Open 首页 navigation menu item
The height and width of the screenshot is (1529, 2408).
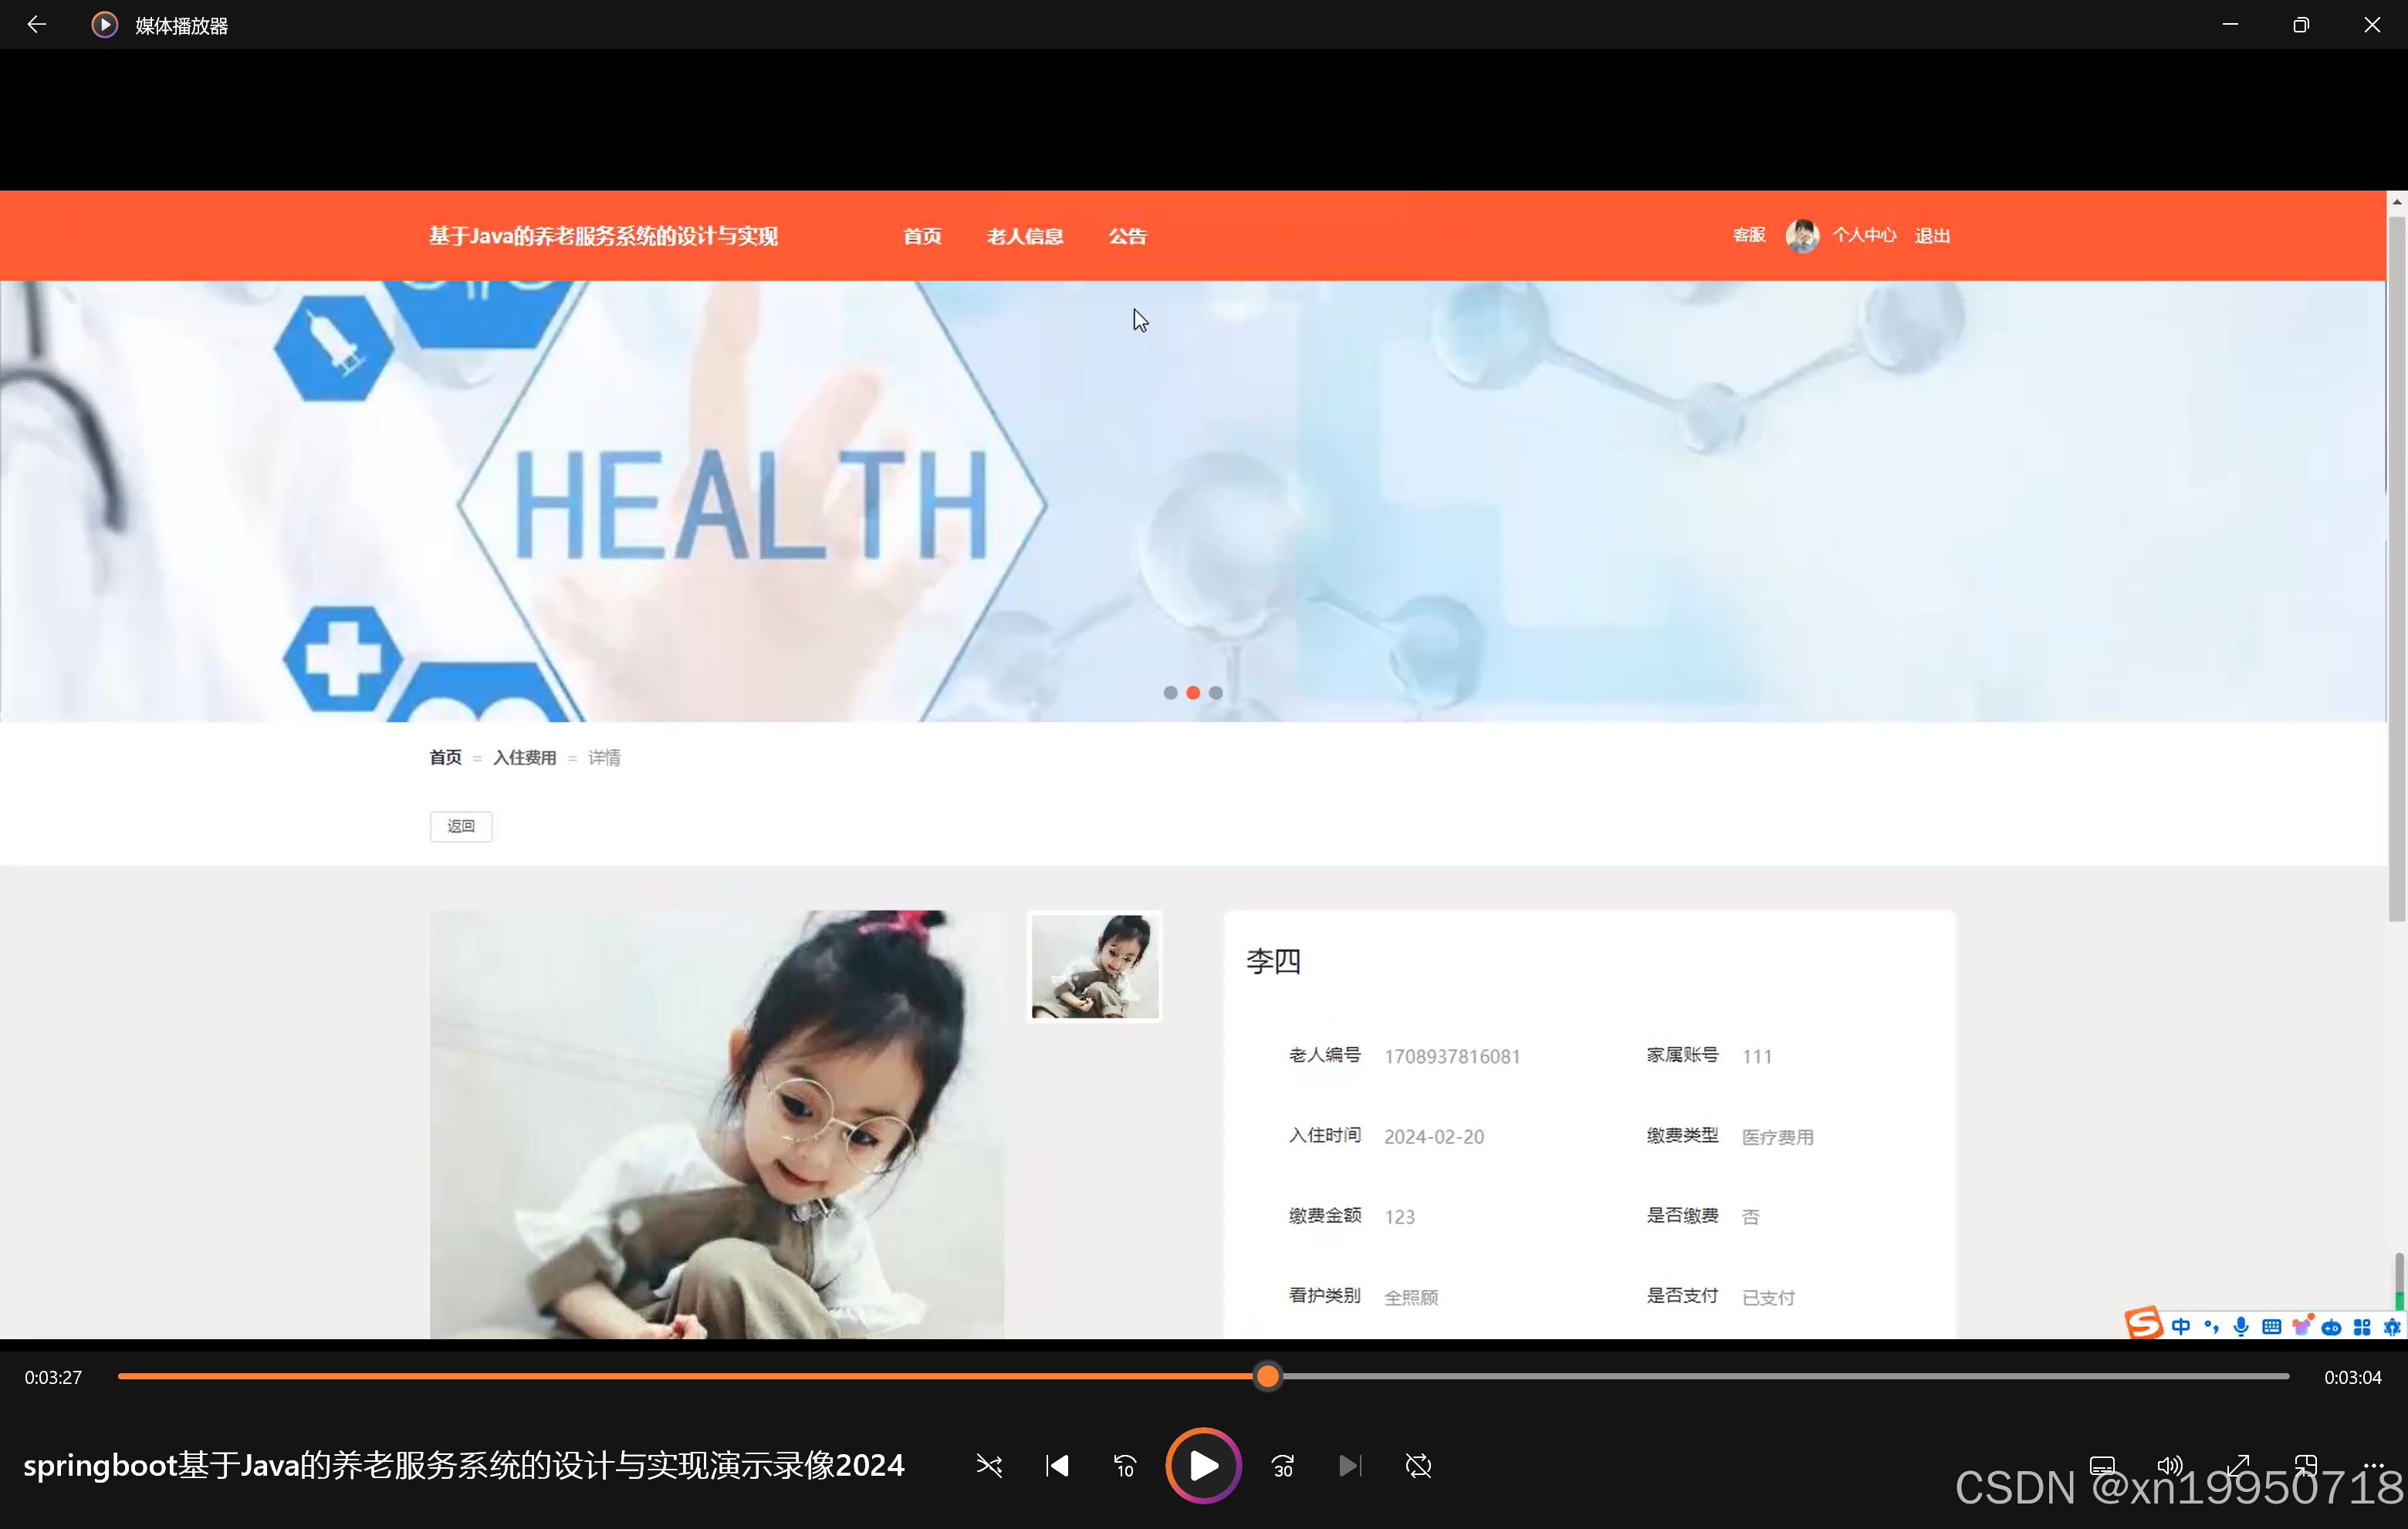point(922,236)
